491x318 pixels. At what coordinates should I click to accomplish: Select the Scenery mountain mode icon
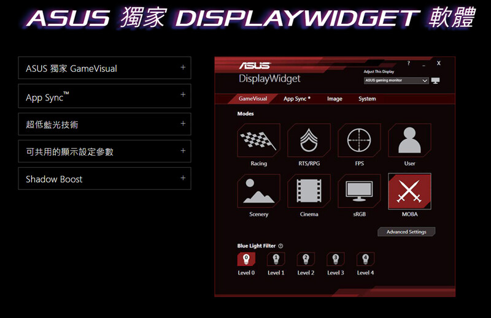tap(258, 191)
